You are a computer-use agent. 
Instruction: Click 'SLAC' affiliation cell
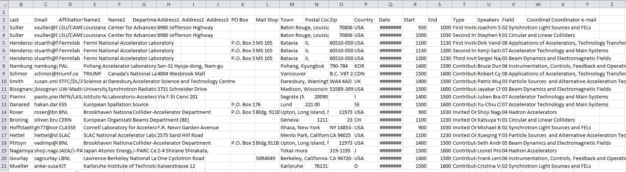70,135
